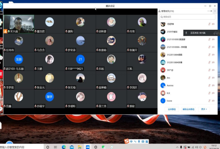Toggle microphone mute for participant Aurora
Viewport: 220px width, 149px height.
tap(209, 85)
